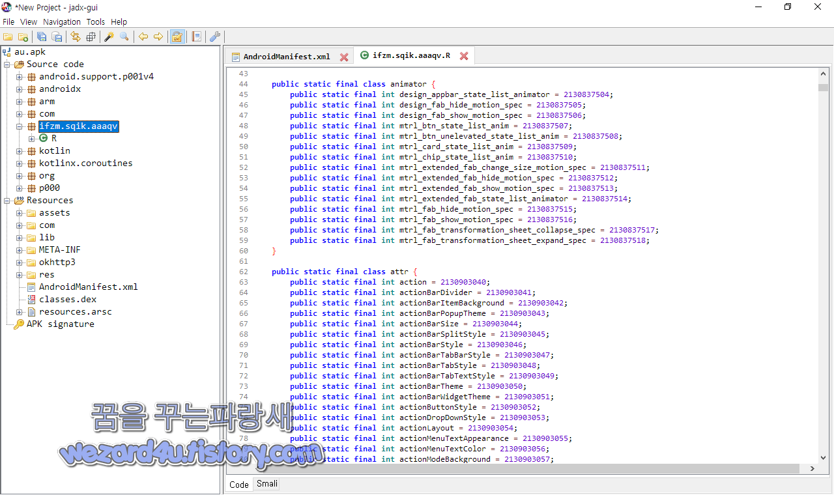Viewport: 834px width, 495px height.
Task: Click the Sync with editor arrows icon
Action: (x=76, y=37)
